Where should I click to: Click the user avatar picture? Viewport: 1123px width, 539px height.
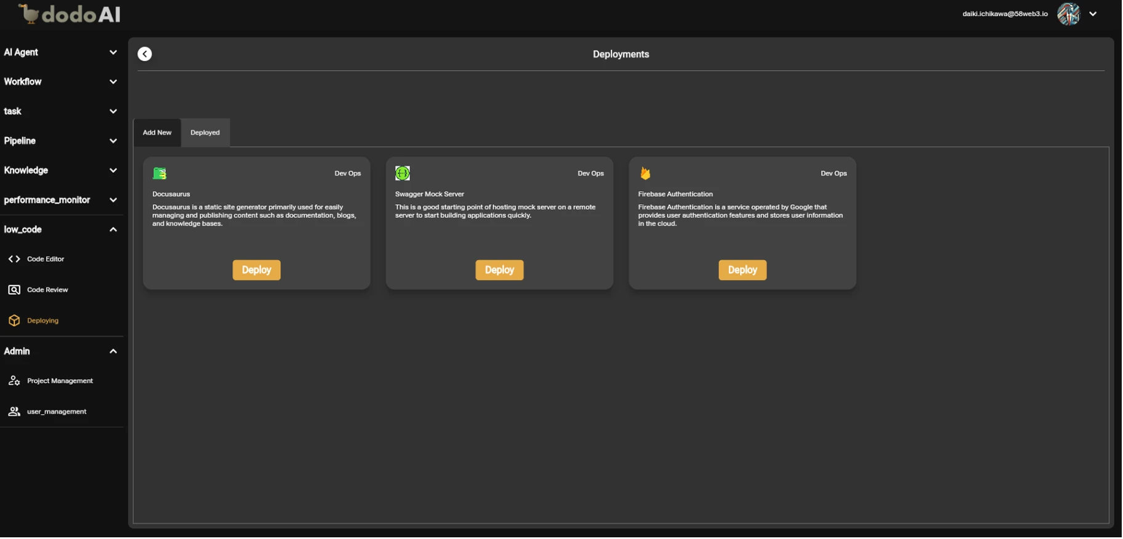(x=1069, y=14)
